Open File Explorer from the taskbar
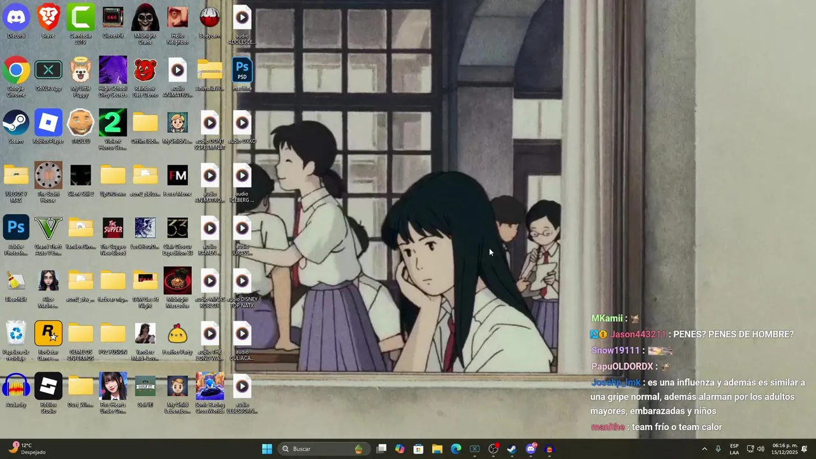Image resolution: width=816 pixels, height=459 pixels. [437, 449]
